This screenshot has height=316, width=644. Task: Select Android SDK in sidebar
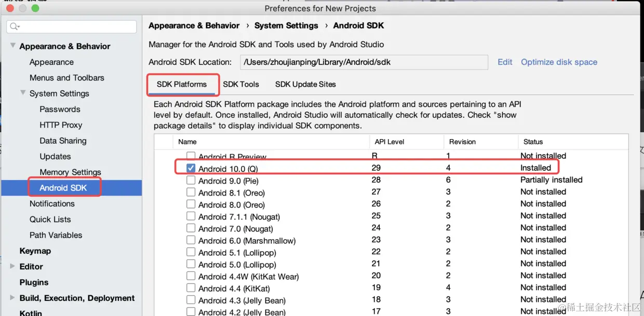(x=63, y=188)
